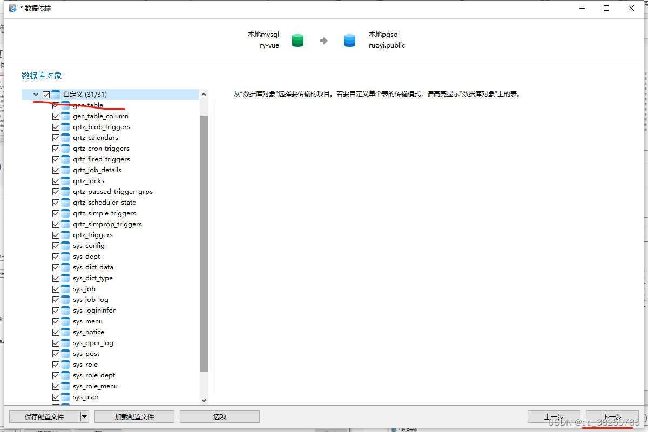Click the 数据库对象 heading
Viewport: 648px width, 432px height.
[x=42, y=76]
